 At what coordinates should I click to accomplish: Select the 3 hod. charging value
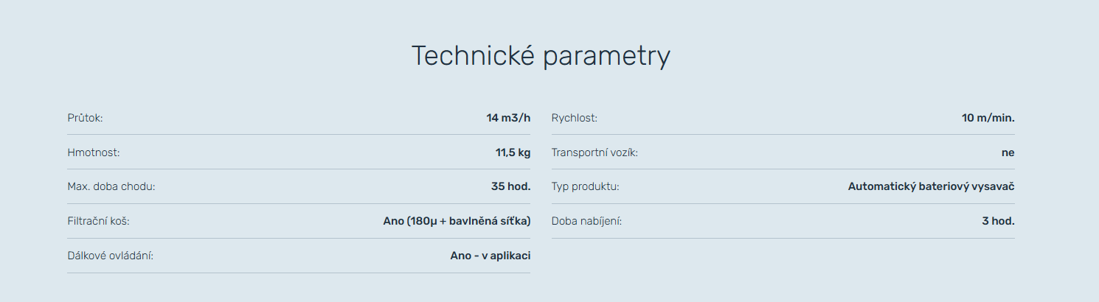click(x=998, y=221)
